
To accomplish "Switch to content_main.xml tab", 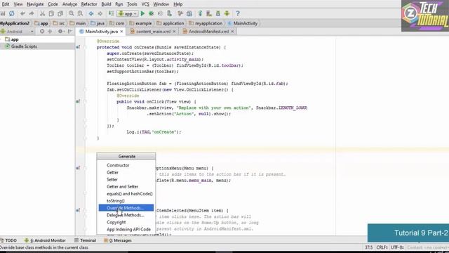I will coord(153,31).
